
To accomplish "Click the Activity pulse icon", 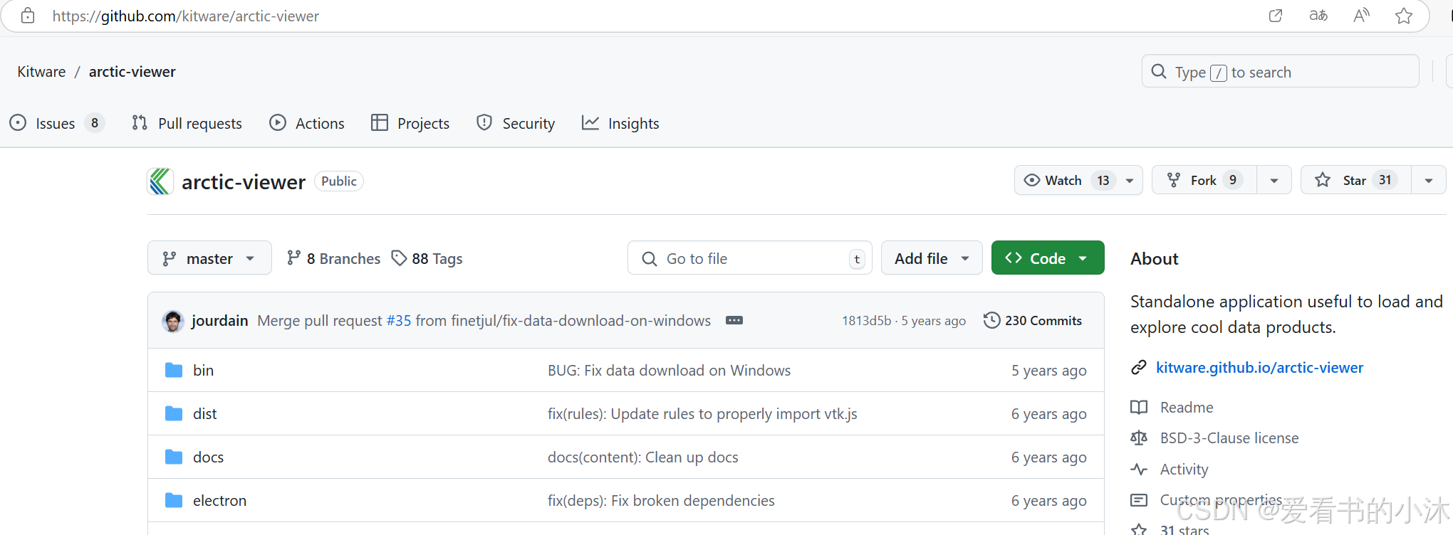I will click(1139, 469).
